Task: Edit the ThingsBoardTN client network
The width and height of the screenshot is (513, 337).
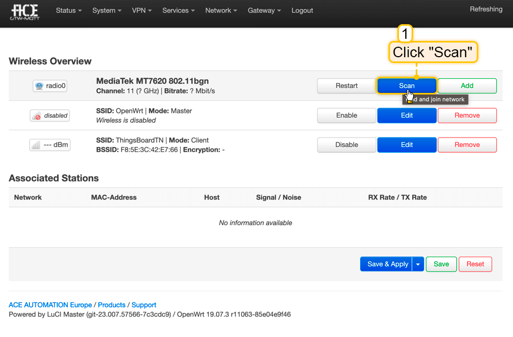Action: [406, 145]
